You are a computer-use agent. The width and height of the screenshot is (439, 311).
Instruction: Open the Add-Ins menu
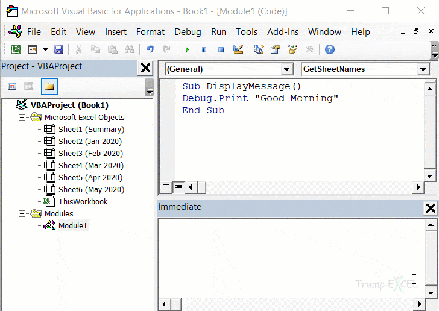[283, 32]
